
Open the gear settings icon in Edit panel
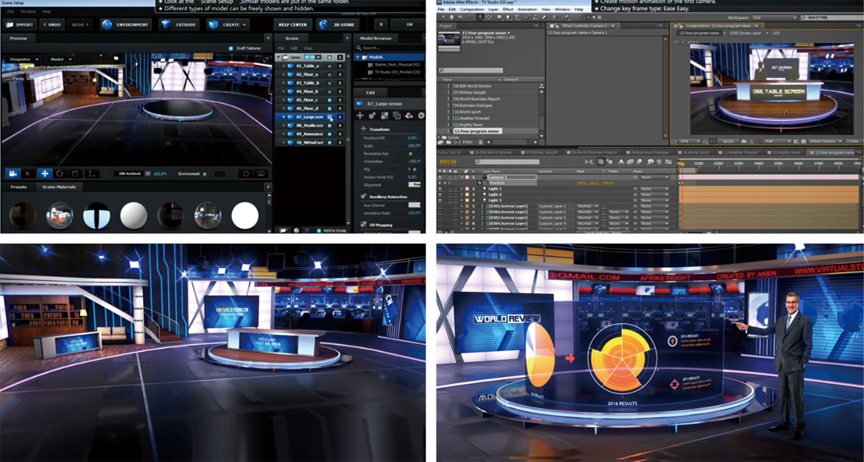coord(421,115)
